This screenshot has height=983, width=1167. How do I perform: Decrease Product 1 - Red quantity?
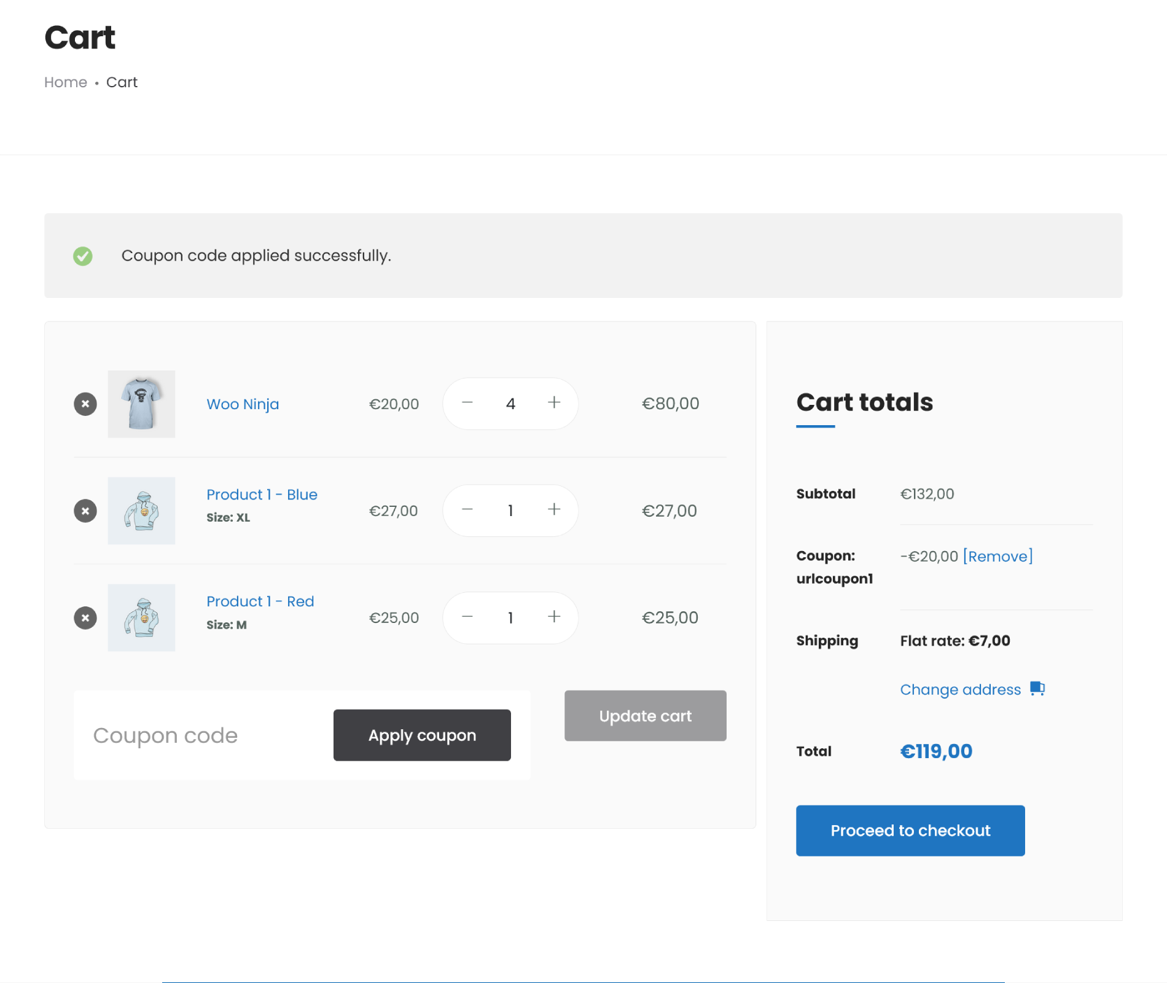467,617
